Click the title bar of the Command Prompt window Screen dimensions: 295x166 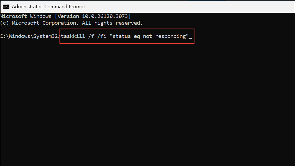point(166,6)
